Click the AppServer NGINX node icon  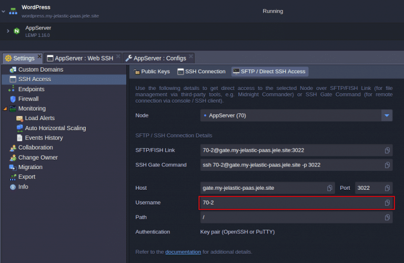tap(17, 31)
